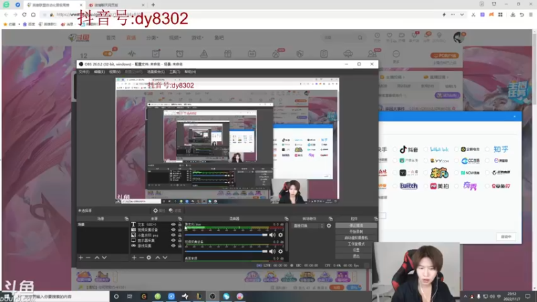Open the OBS 视图(V) menu
The width and height of the screenshot is (537, 302).
(115, 72)
